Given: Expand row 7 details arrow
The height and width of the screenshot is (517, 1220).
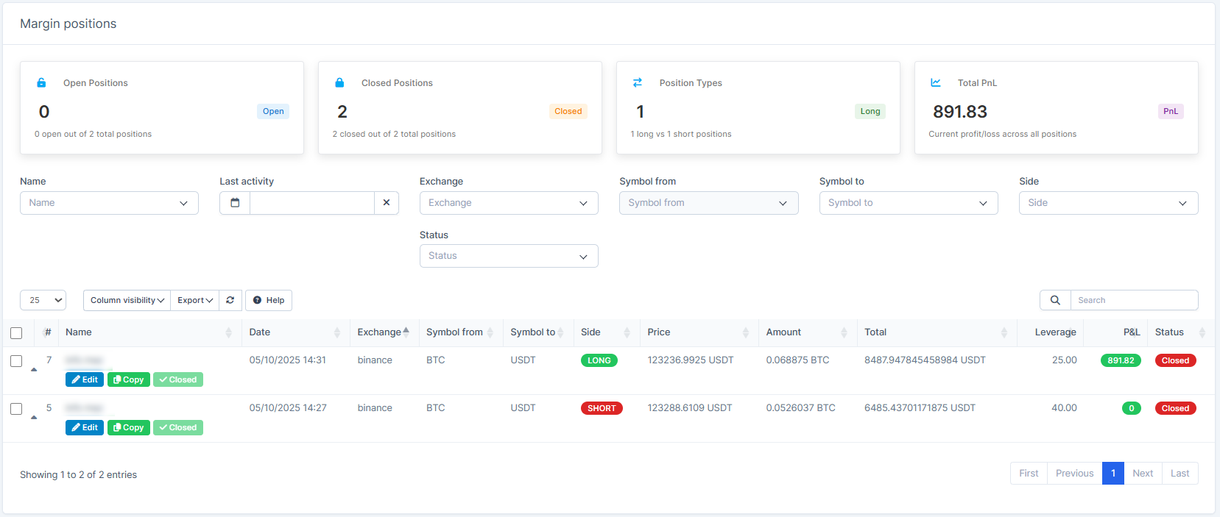Looking at the screenshot, I should click(34, 370).
